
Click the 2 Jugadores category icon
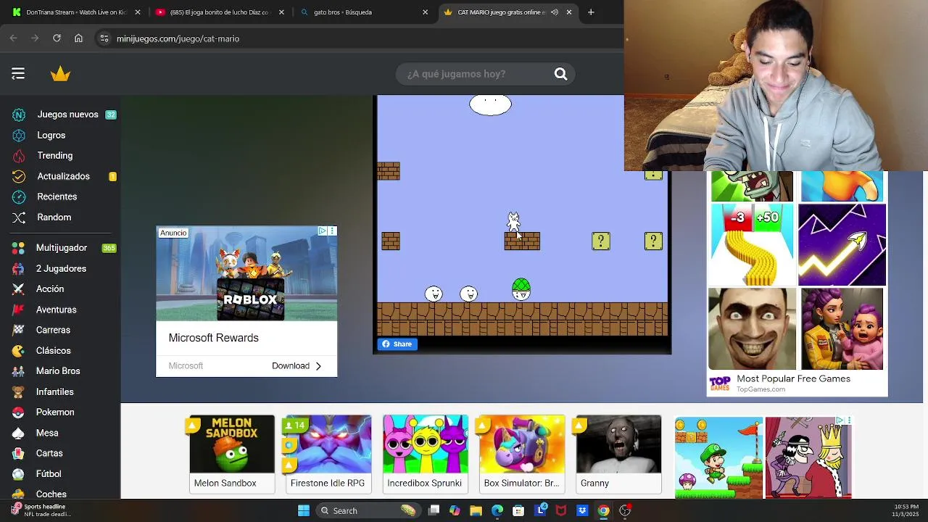19,268
